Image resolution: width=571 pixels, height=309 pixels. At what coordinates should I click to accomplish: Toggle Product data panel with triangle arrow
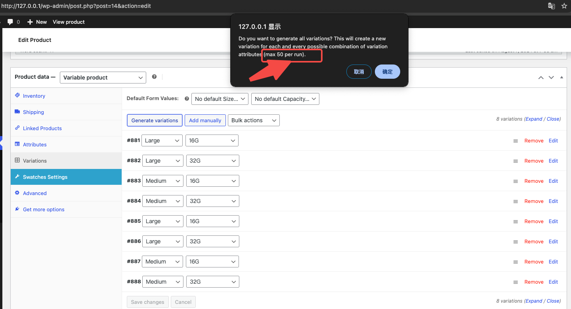coord(561,78)
